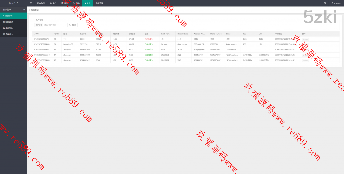Image resolution: width=344 pixels, height=174 pixels.
Task: Click the magnifier icon in search button
Action: pyautogui.click(x=70, y=25)
